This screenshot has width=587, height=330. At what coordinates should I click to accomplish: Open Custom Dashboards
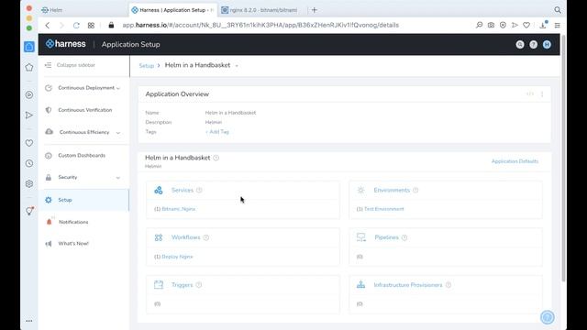click(82, 155)
